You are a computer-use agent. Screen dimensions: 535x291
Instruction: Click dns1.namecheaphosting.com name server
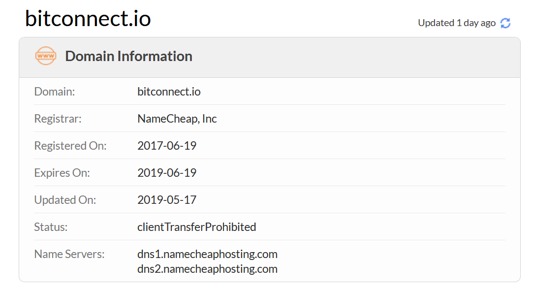coord(207,254)
